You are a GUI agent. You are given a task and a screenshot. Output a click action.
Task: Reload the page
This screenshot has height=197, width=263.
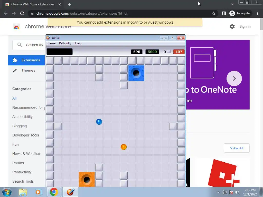(x=22, y=13)
